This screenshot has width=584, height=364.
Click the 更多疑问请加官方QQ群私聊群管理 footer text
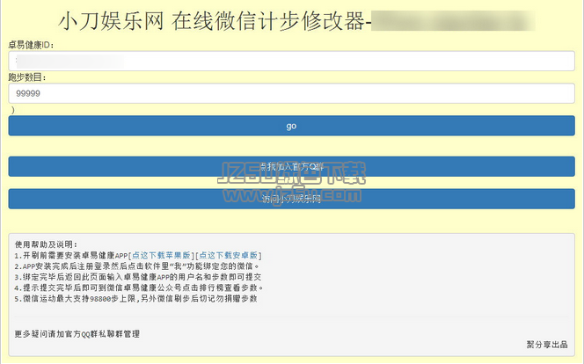77,334
